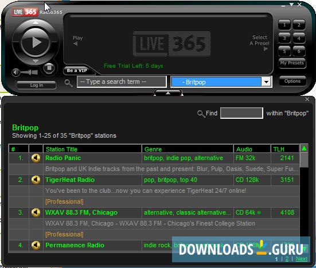
Task: Stop playback with the round stop button
Action: (x=49, y=68)
